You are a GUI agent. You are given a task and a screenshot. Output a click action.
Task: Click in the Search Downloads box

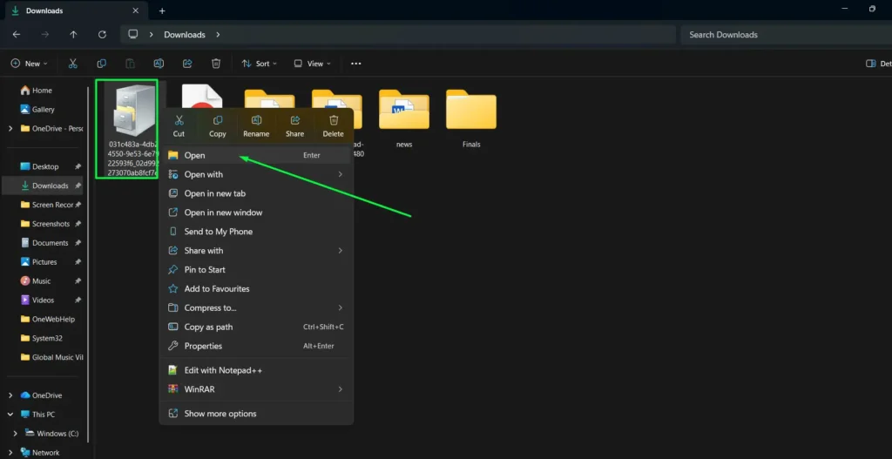pyautogui.click(x=785, y=35)
